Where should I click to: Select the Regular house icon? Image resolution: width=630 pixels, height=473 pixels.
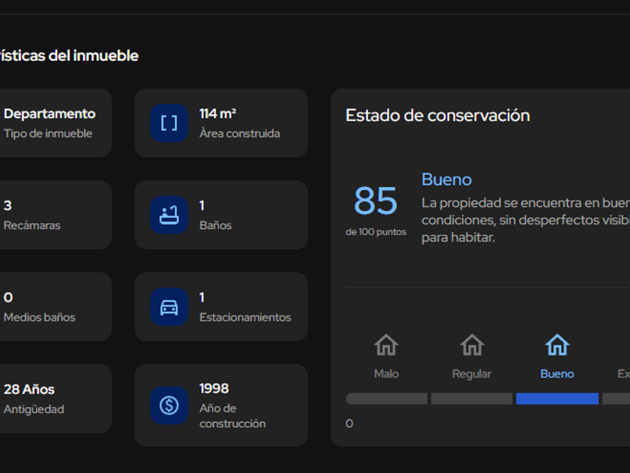pos(472,345)
